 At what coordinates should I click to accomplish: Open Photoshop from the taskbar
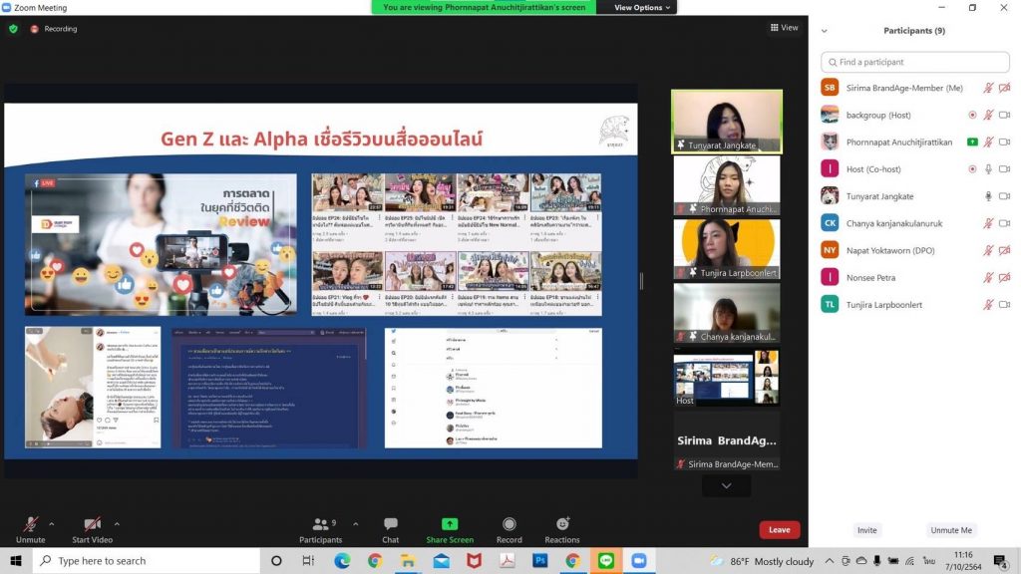(x=539, y=561)
